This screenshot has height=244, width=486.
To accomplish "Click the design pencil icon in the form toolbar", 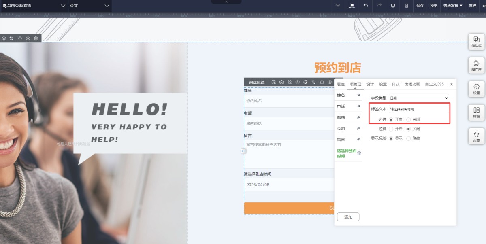I will (290, 82).
